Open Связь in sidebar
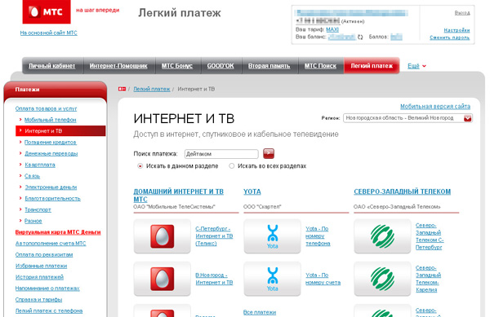 pyautogui.click(x=32, y=176)
